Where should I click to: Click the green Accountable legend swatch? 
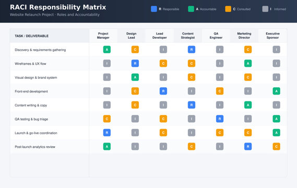pyautogui.click(x=191, y=9)
